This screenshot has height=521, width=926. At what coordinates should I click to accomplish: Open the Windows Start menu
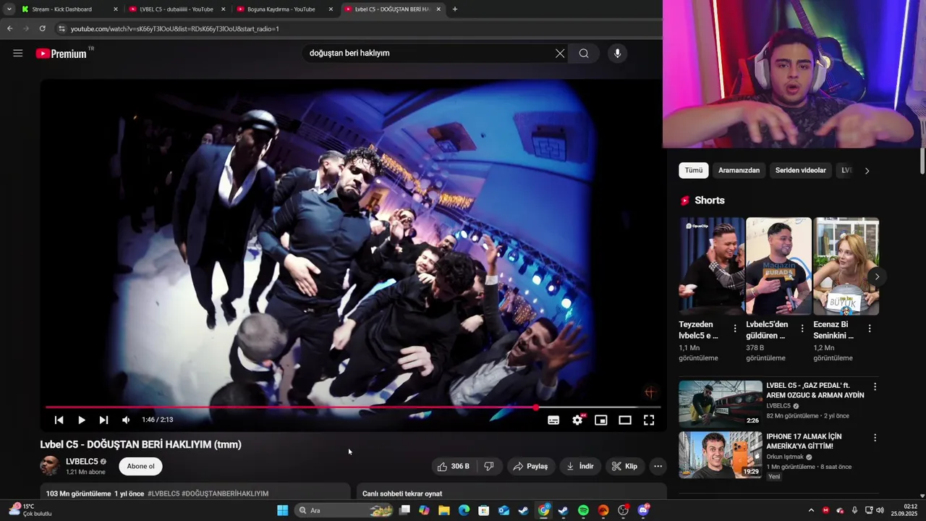(x=283, y=510)
